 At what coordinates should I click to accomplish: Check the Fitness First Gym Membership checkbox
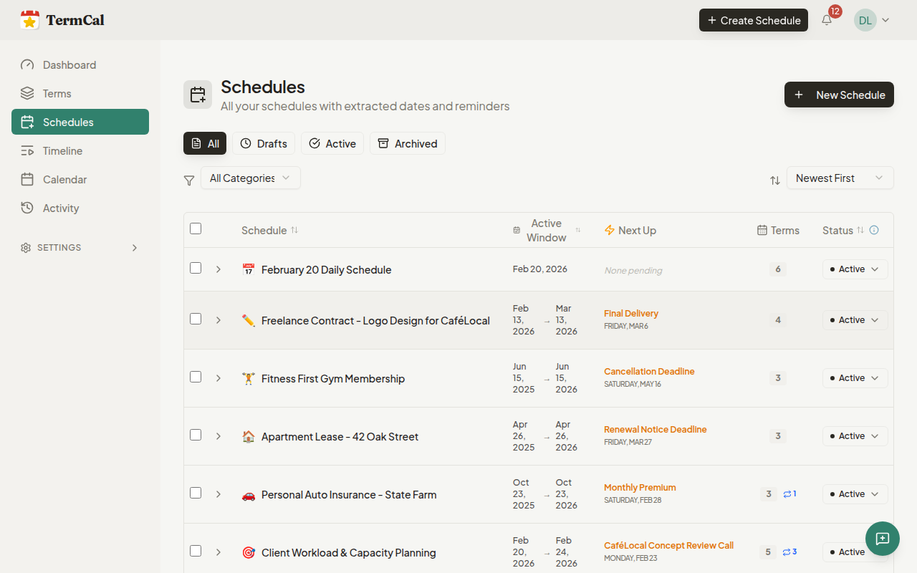click(x=196, y=377)
